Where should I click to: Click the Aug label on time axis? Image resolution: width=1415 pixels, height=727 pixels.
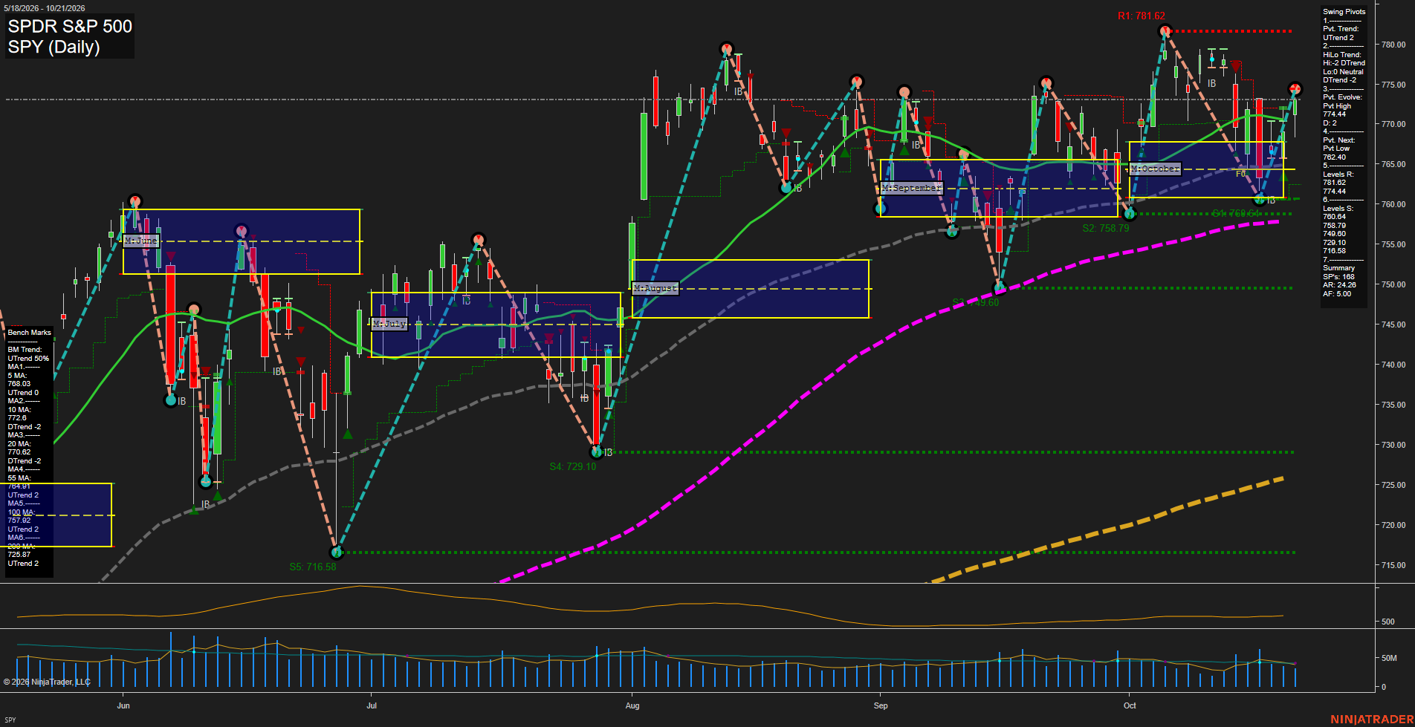pos(632,705)
